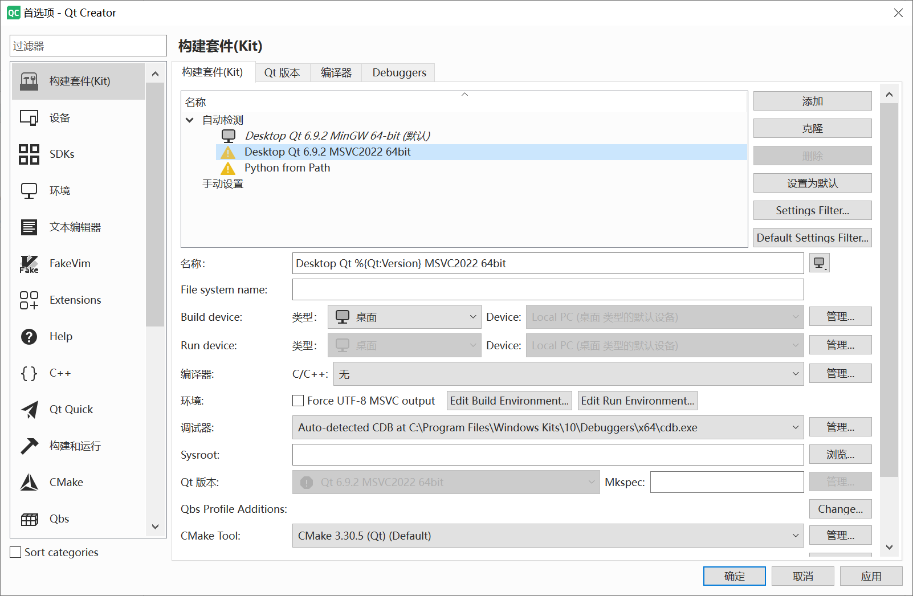Click warning icon beside MSVC2022 64bit kit
The width and height of the screenshot is (913, 596).
coord(228,152)
